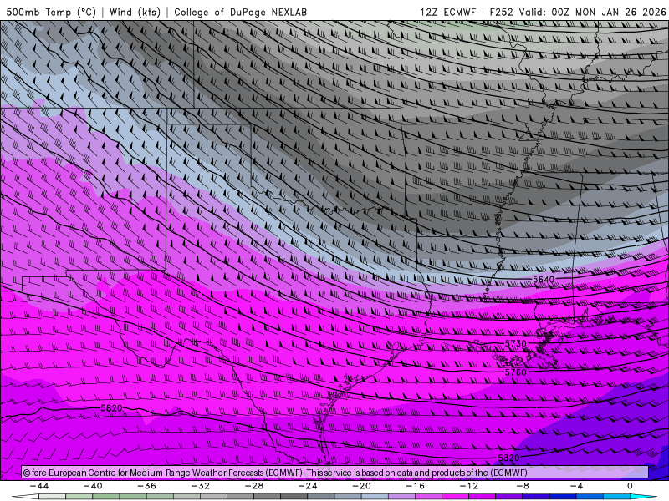The height and width of the screenshot is (501, 669).
Task: Select the -16 color scale label
Action: 416,486
